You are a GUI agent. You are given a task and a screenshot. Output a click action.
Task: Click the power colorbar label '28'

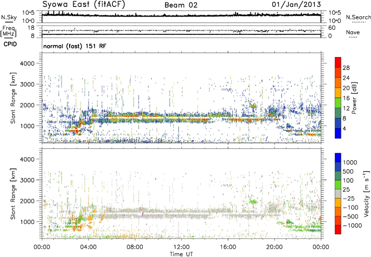346,68
